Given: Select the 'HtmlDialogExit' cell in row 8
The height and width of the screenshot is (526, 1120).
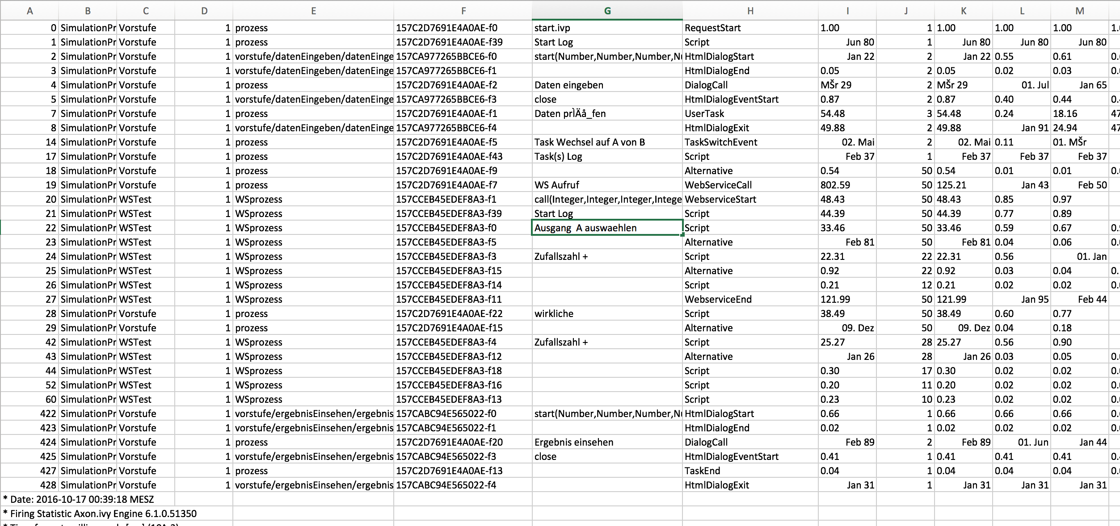Looking at the screenshot, I should (x=750, y=128).
